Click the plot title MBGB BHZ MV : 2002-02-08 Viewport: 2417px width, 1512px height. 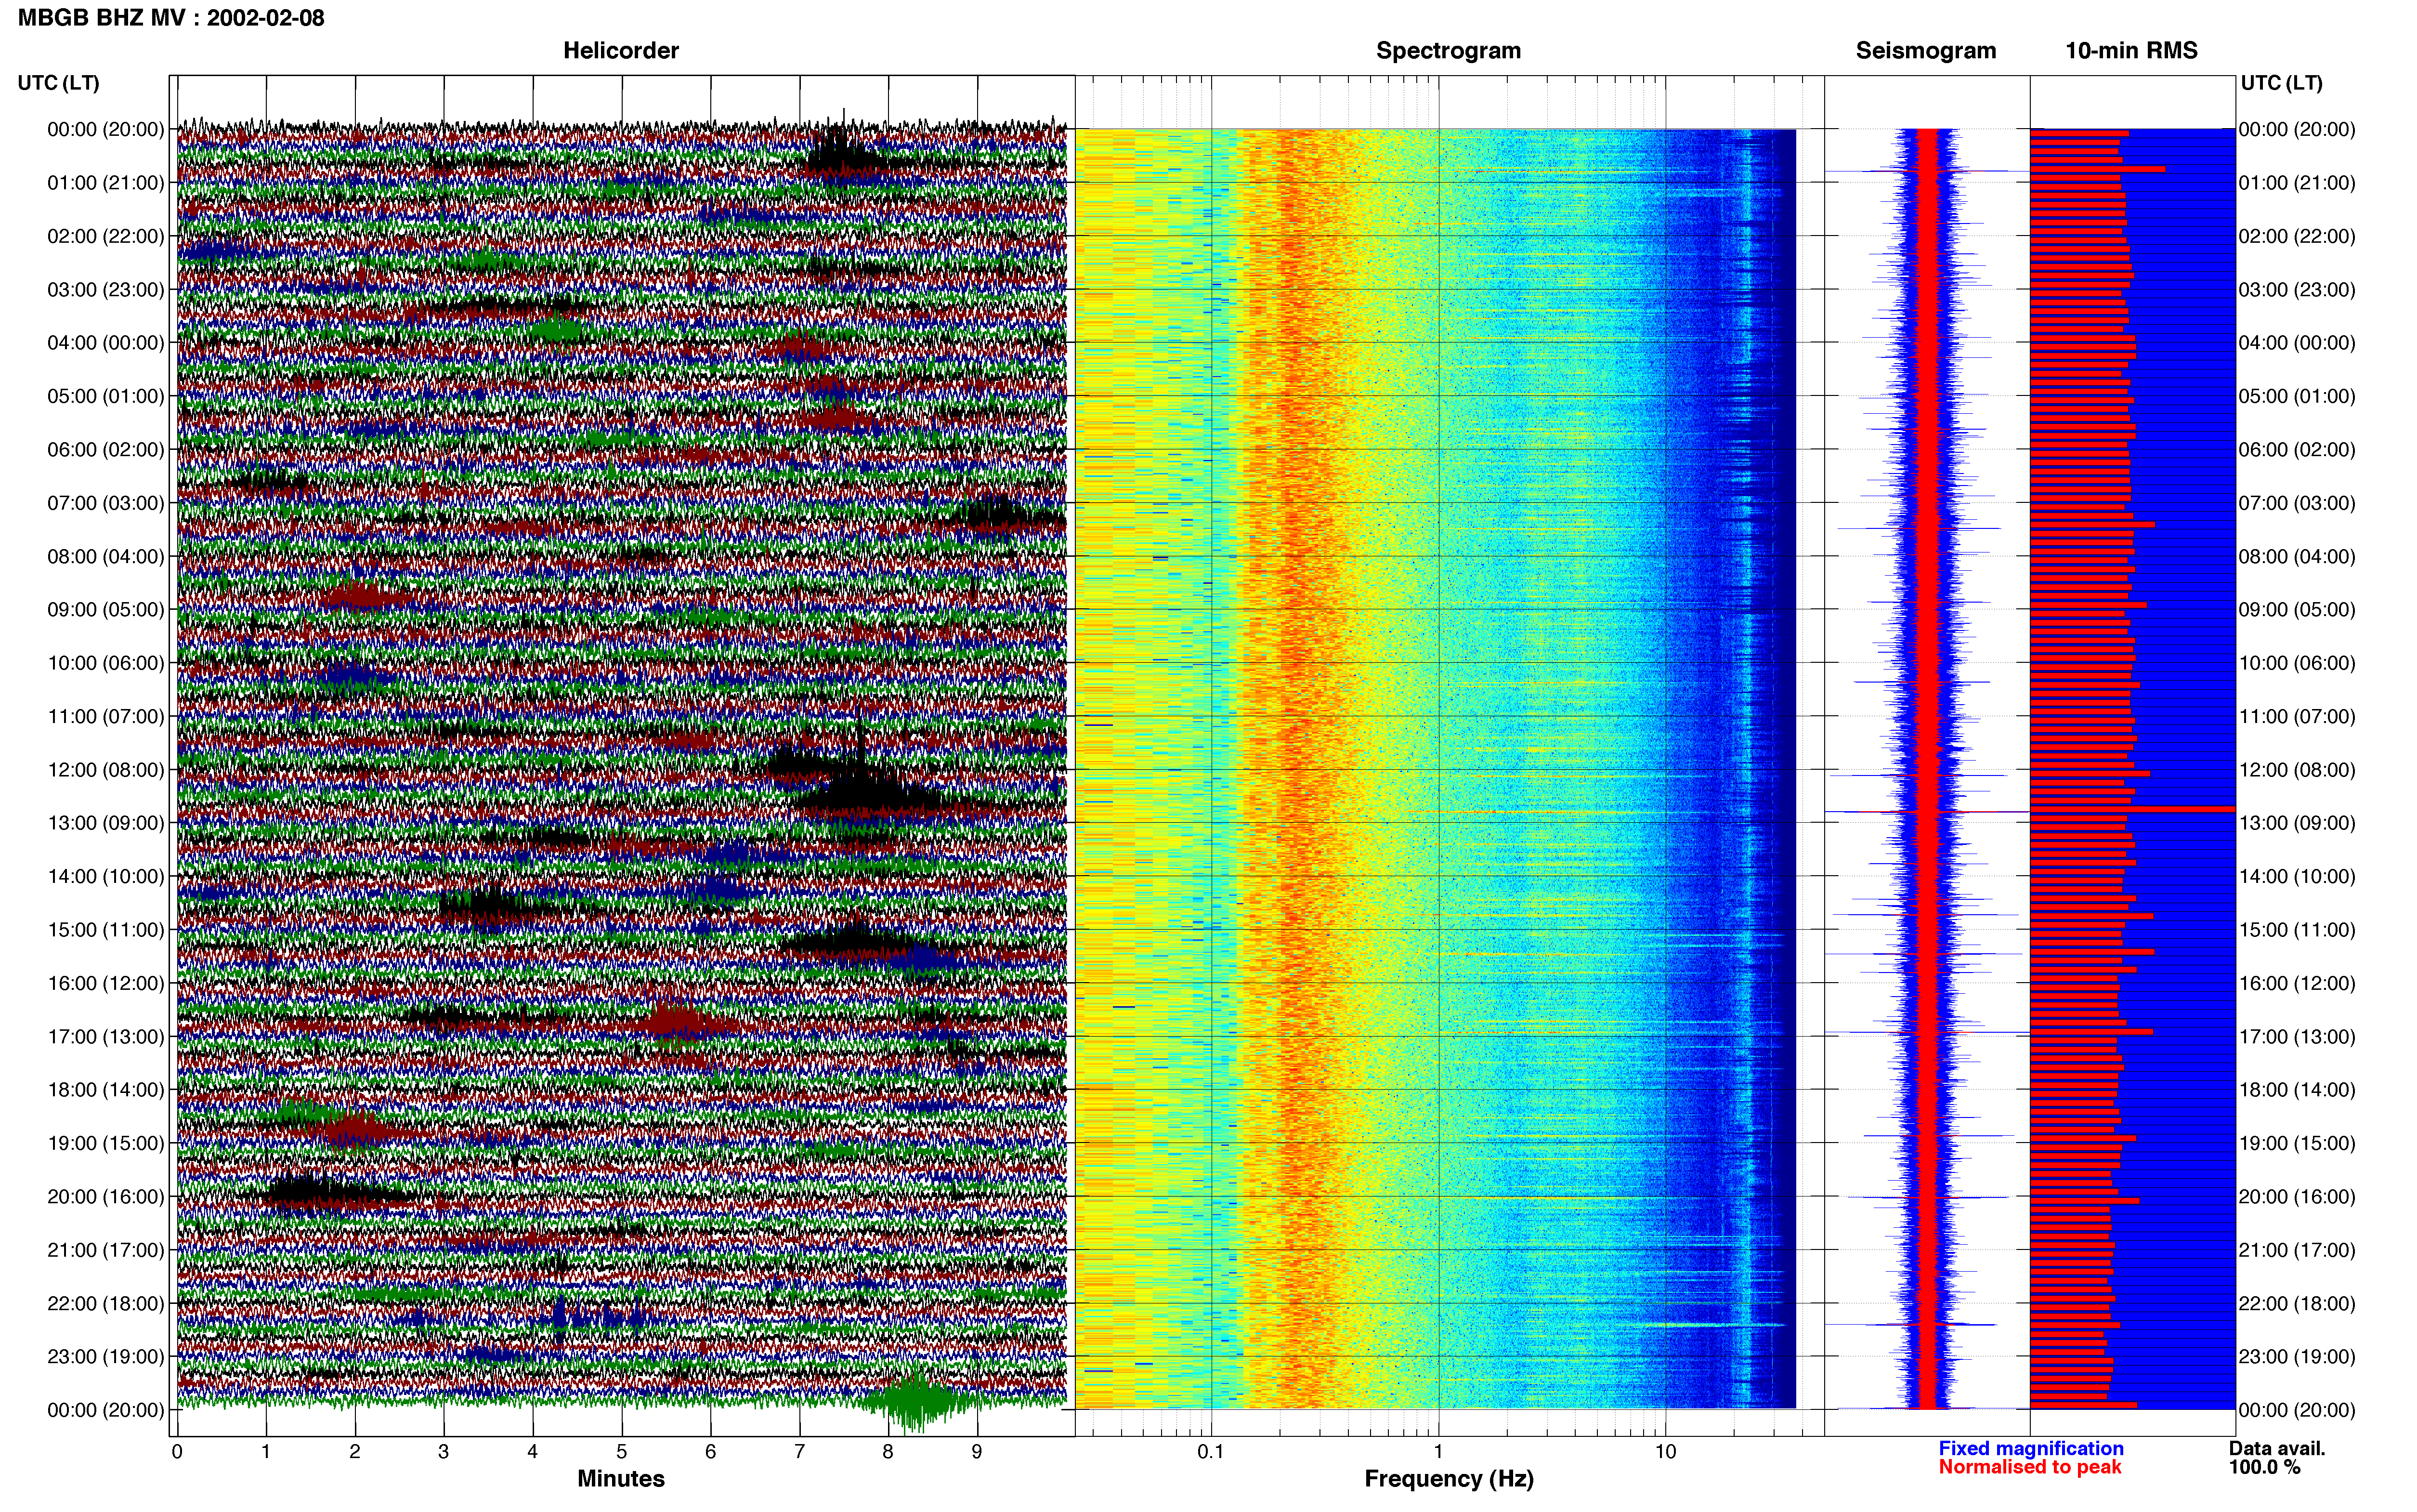(x=171, y=18)
